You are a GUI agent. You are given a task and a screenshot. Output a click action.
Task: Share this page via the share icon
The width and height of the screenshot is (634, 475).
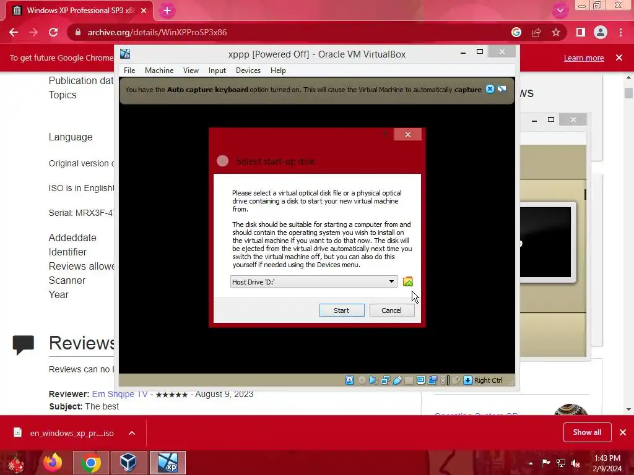536,32
